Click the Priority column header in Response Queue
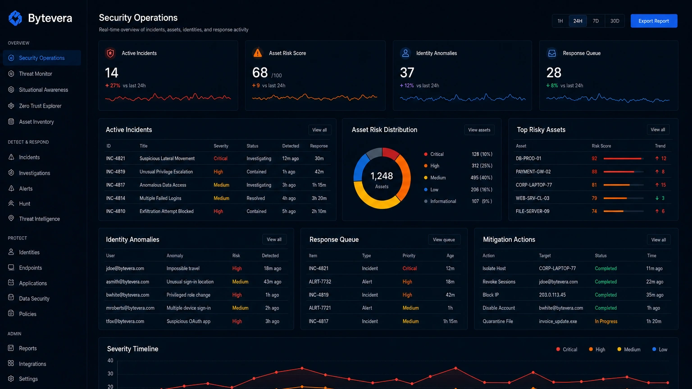Screen dimensions: 692x389 (409, 256)
